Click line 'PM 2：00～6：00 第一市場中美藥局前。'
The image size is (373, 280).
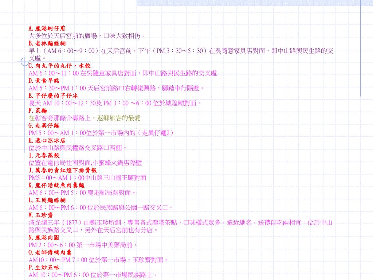[x=83, y=245]
